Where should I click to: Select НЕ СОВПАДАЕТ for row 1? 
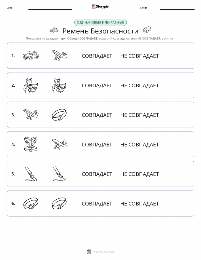click(140, 56)
